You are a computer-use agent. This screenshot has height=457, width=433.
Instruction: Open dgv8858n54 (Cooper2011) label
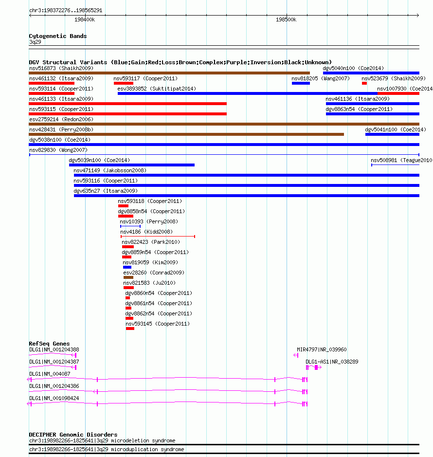151,211
